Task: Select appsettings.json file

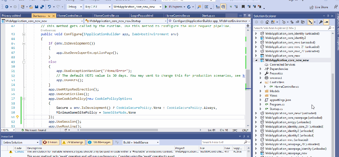Action: [x=280, y=100]
